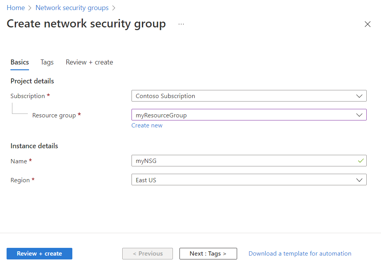
Task: Open the Basics tab
Action: (19, 62)
